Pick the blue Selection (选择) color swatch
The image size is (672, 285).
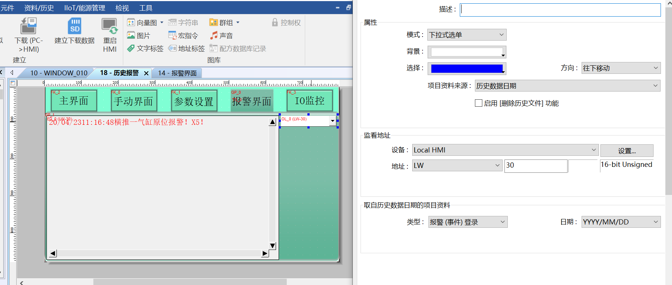(x=466, y=69)
